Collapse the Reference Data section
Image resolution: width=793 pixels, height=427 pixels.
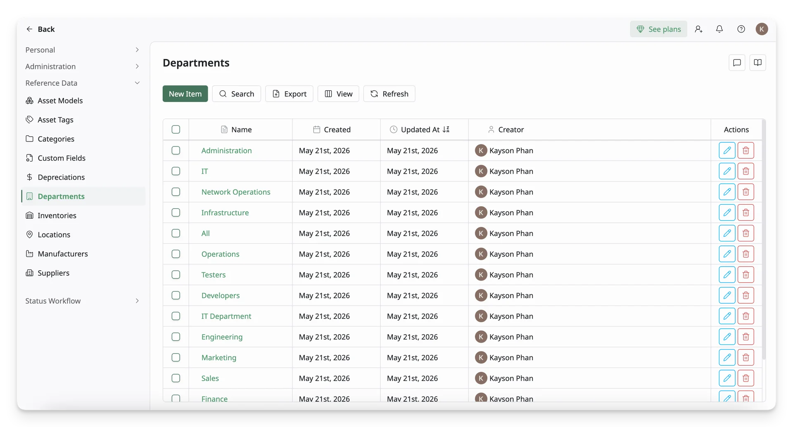pyautogui.click(x=83, y=83)
